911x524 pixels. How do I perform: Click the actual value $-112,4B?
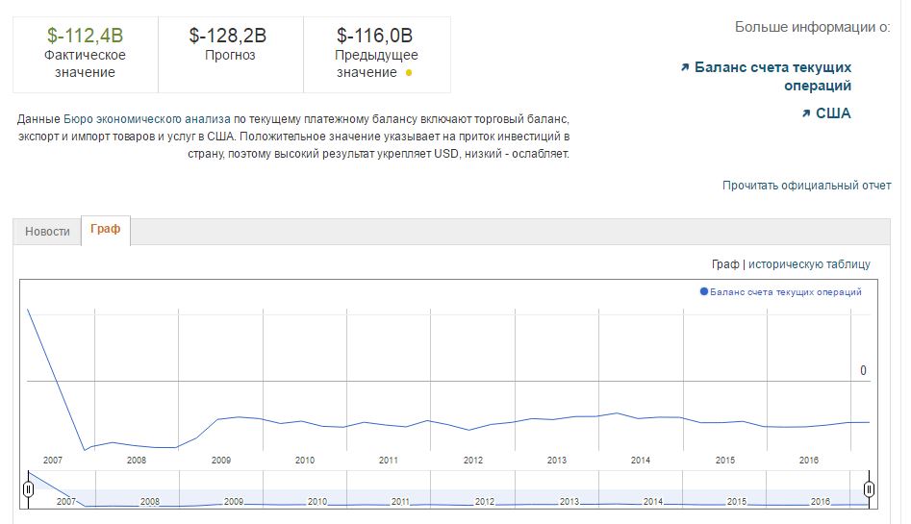85,36
